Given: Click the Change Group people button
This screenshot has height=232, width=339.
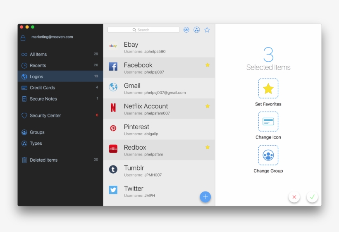Looking at the screenshot, I should 268,155.
